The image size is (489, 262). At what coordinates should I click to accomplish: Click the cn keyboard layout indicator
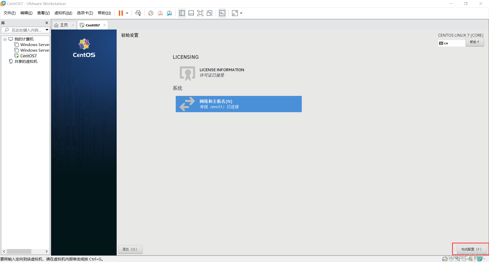click(452, 43)
